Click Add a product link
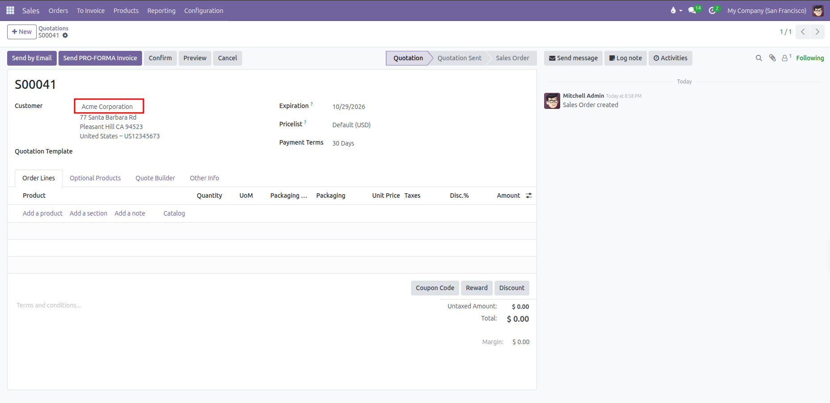This screenshot has height=403, width=830. [x=42, y=213]
